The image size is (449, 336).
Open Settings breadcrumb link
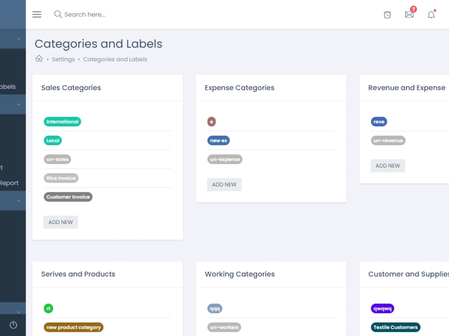click(63, 59)
